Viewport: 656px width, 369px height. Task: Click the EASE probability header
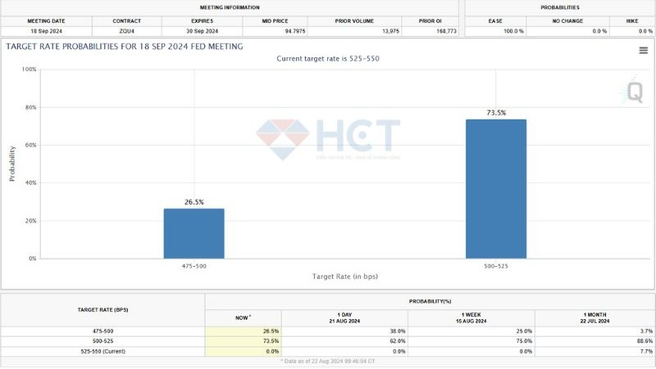(497, 20)
